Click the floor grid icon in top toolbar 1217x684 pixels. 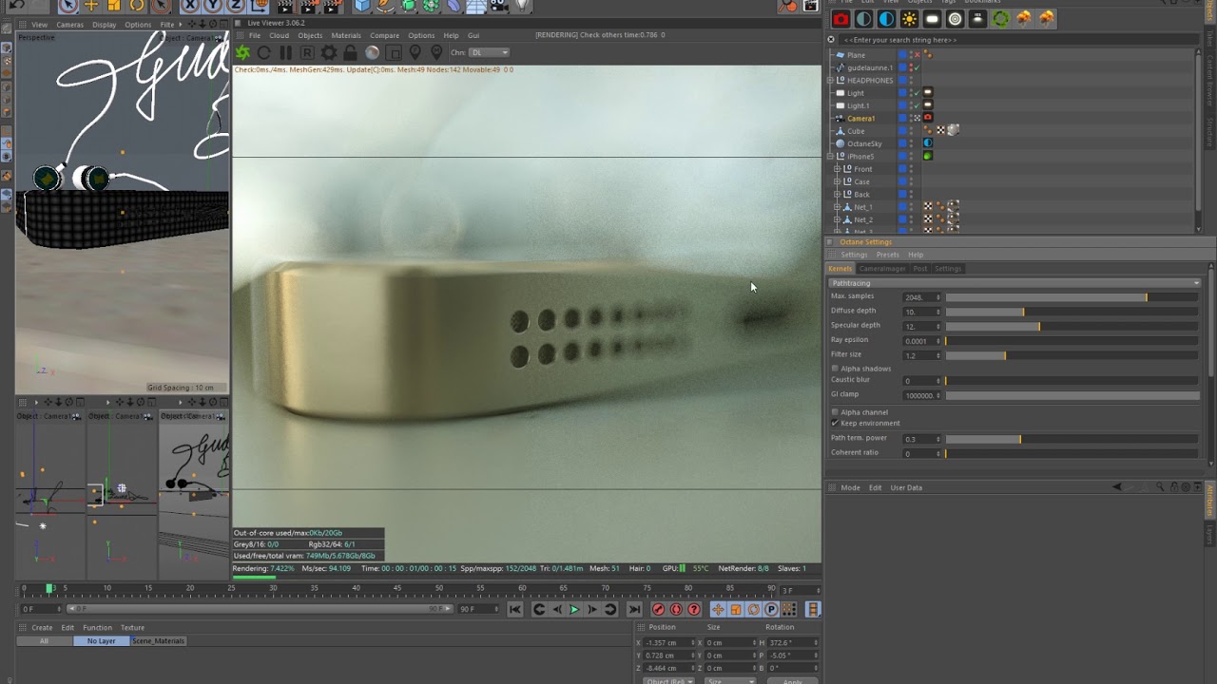coord(476,6)
